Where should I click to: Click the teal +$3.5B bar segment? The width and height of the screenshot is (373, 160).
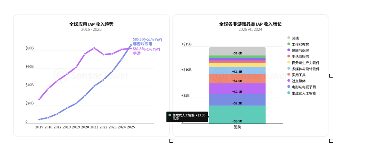[x=237, y=114]
